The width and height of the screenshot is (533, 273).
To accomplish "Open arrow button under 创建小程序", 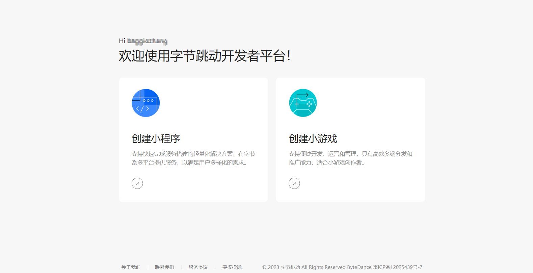I will [x=137, y=183].
